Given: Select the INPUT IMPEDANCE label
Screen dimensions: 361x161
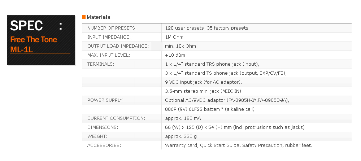Looking at the screenshot, I should click(x=109, y=37).
